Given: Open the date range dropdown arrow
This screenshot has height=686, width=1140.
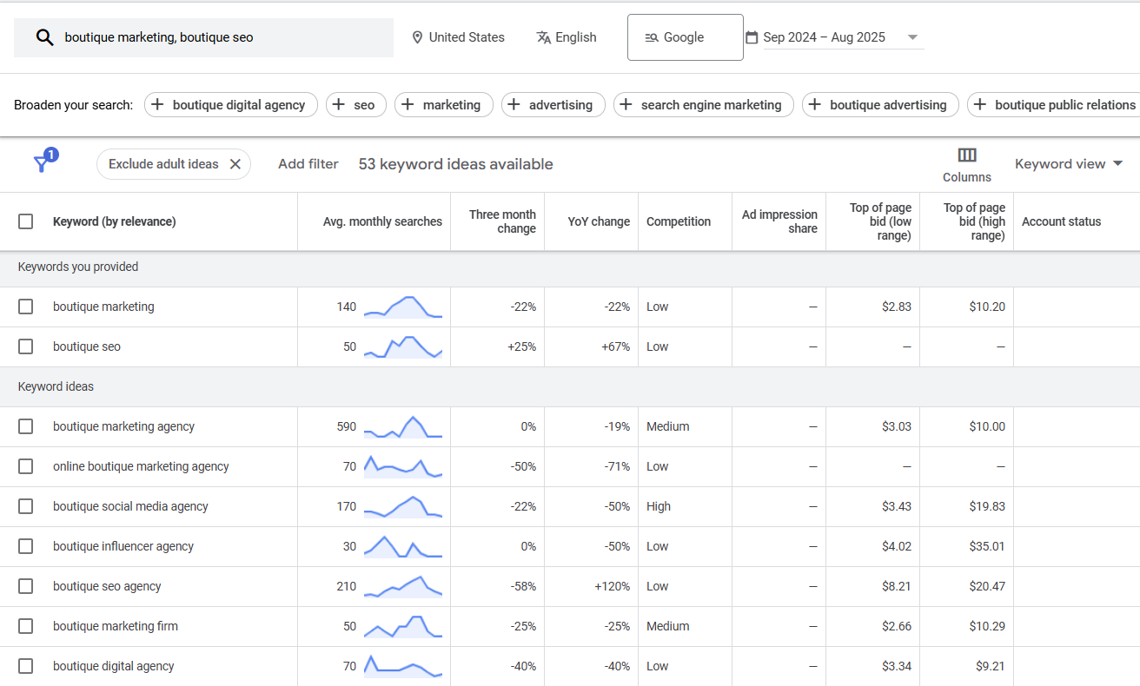Looking at the screenshot, I should pyautogui.click(x=912, y=37).
